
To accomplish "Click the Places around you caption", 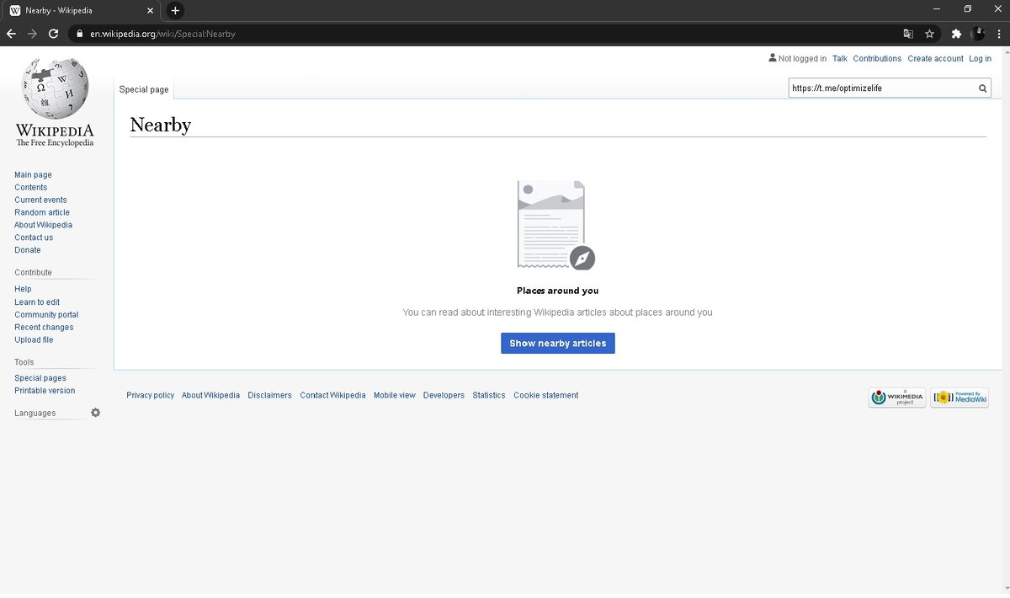I will pos(557,291).
